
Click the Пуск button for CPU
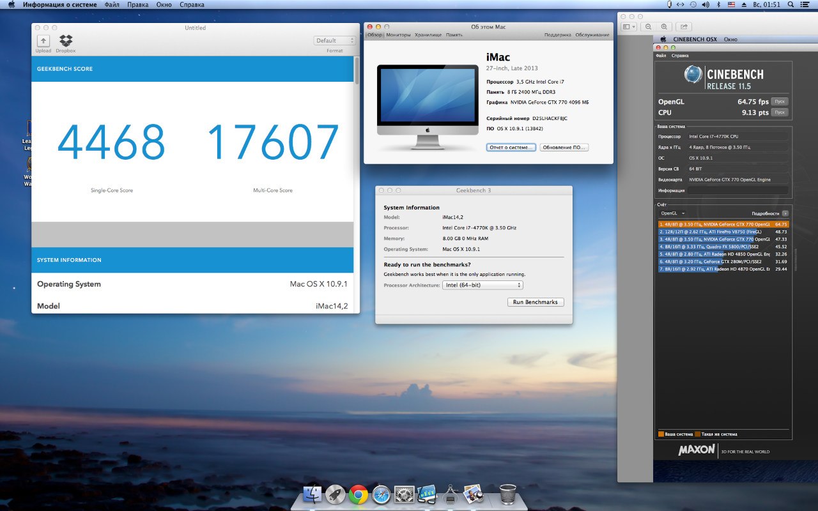click(779, 112)
